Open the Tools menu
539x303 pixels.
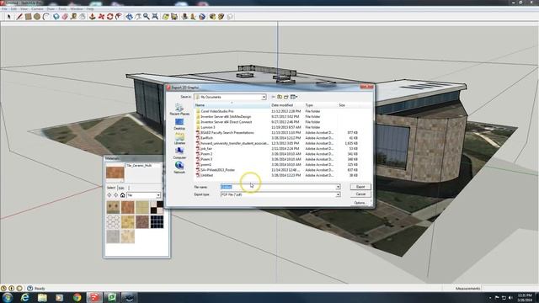click(x=62, y=8)
